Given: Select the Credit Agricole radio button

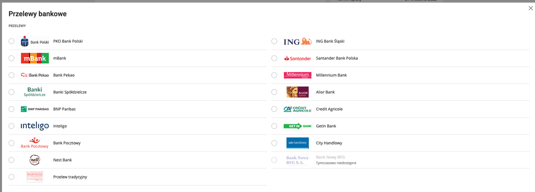Looking at the screenshot, I should pos(274,109).
